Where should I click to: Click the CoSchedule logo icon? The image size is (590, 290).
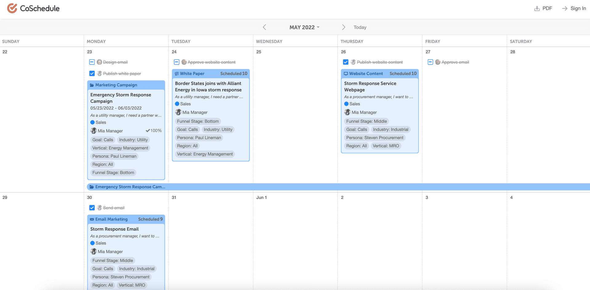(12, 8)
